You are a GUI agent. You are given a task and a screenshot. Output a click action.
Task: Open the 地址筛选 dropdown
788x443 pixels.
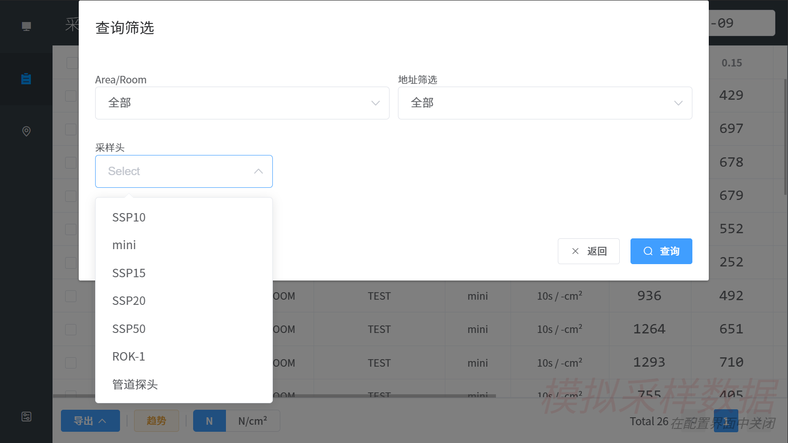coord(545,103)
